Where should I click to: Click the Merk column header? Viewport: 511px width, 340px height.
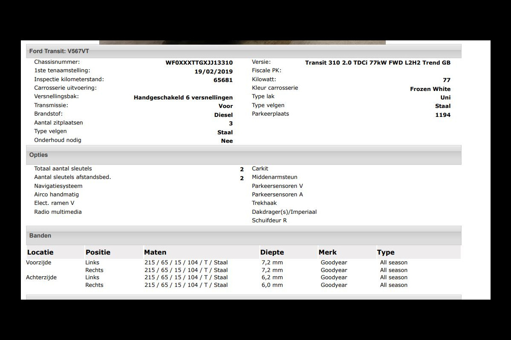(327, 252)
